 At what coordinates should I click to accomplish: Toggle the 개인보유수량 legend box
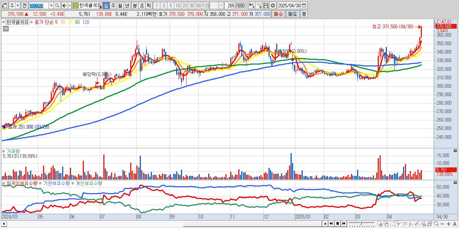pyautogui.click(x=73, y=183)
